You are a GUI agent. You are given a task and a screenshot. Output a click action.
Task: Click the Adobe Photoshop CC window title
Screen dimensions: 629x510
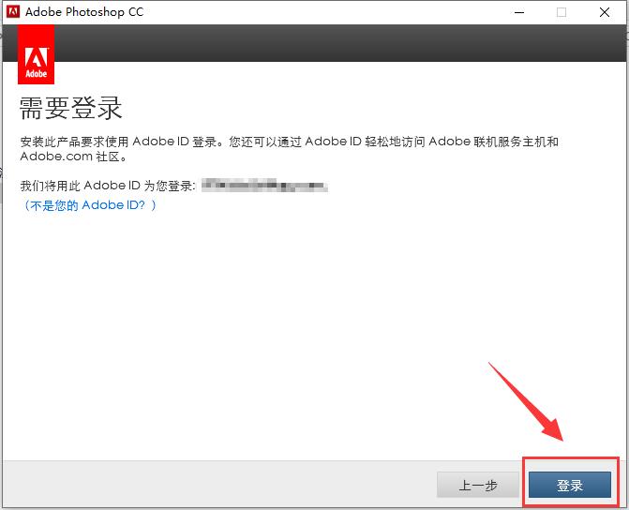click(84, 12)
